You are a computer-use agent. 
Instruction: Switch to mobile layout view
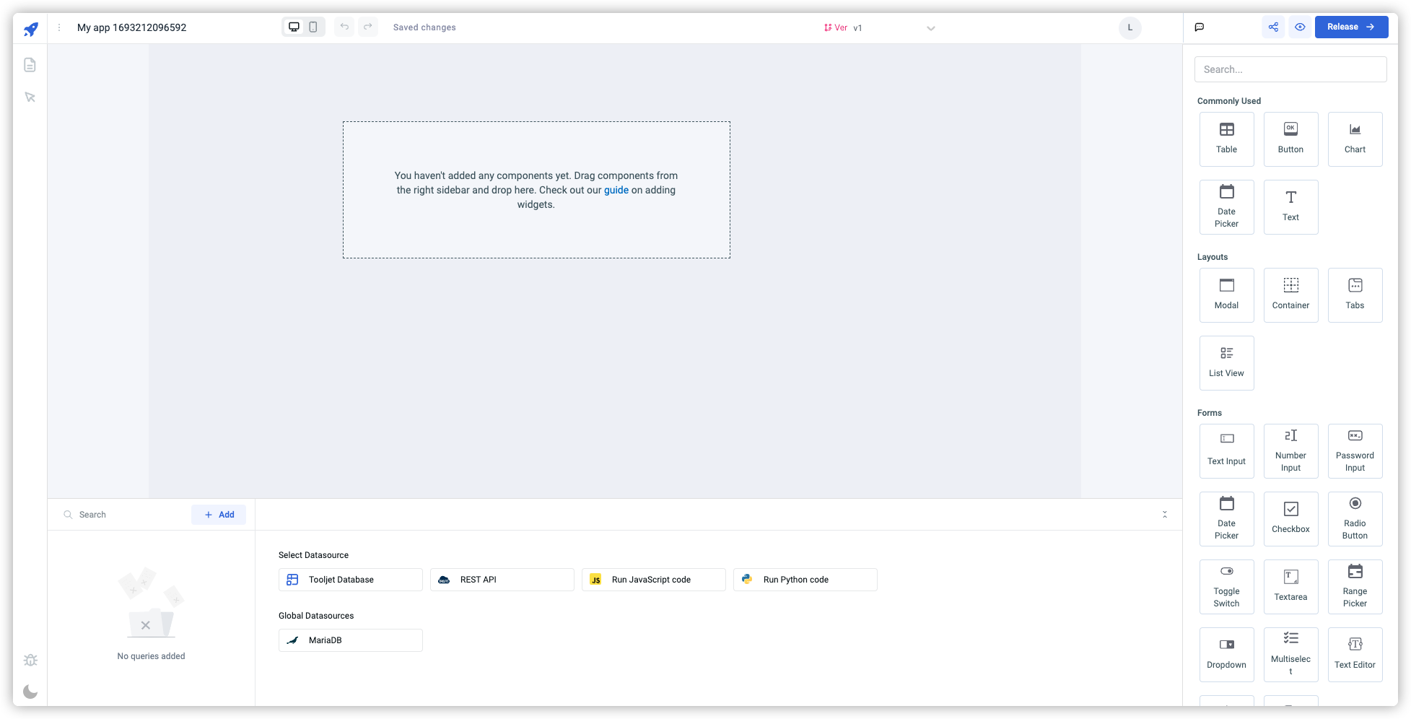click(x=313, y=27)
